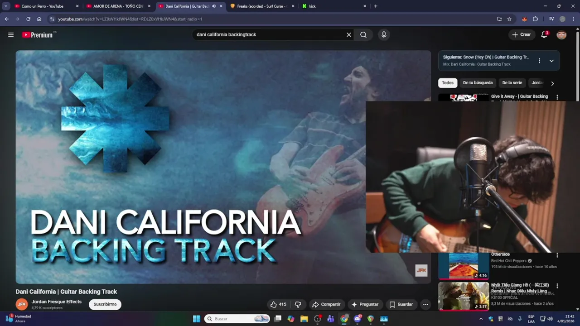
Task: Open the Mix playlist options three-dot menu
Action: click(539, 61)
